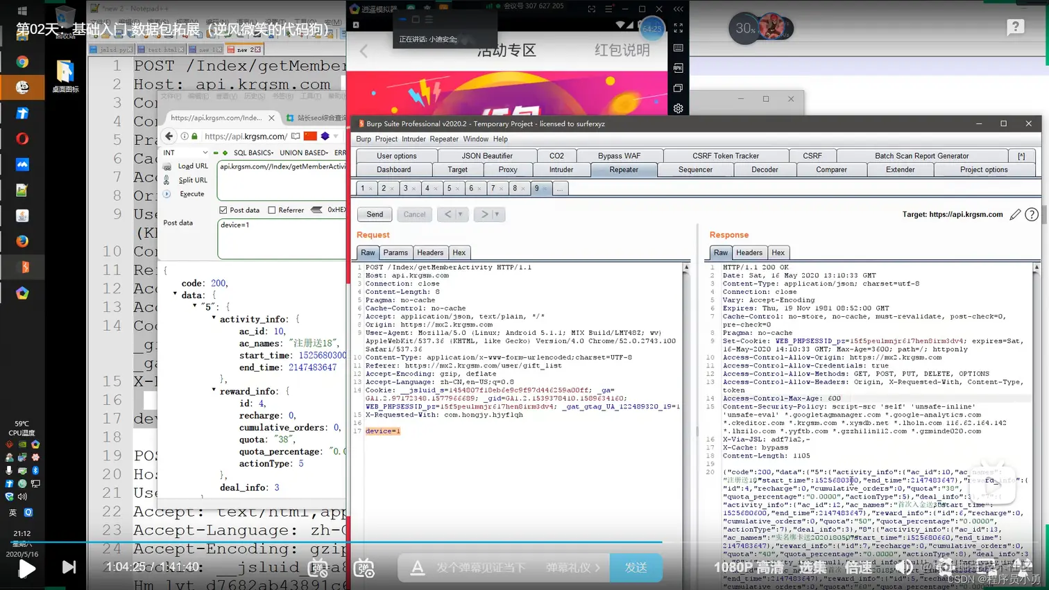Viewport: 1049px width, 590px height.
Task: Collapse the reward_info node in JSON viewer
Action: [214, 390]
